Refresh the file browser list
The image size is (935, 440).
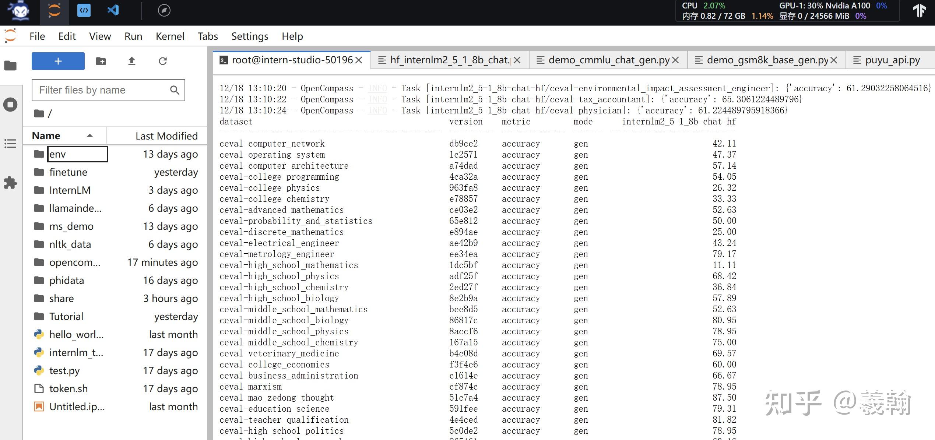(x=163, y=61)
